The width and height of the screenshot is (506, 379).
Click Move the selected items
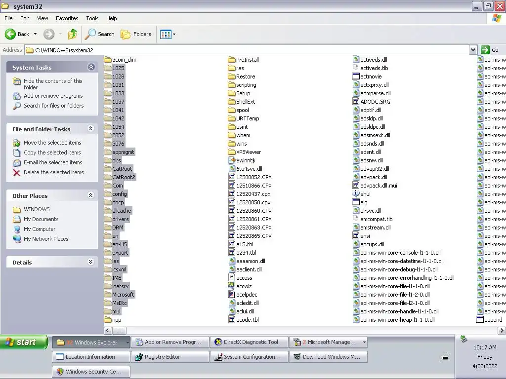point(52,143)
